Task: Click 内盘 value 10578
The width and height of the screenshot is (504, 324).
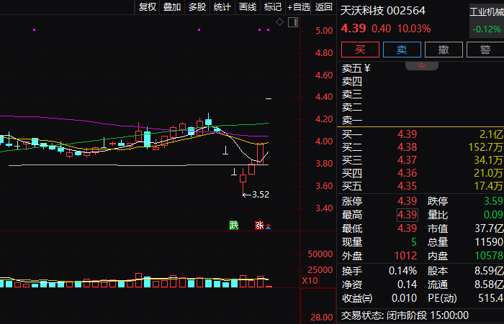Action: tap(489, 256)
